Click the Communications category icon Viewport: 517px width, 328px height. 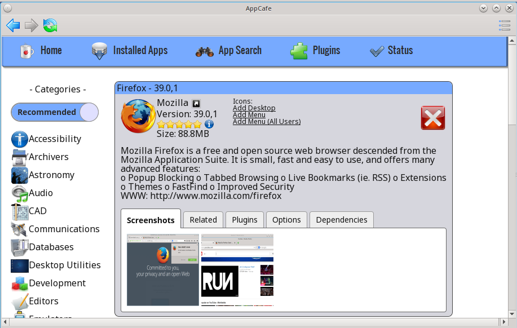pyautogui.click(x=20, y=229)
